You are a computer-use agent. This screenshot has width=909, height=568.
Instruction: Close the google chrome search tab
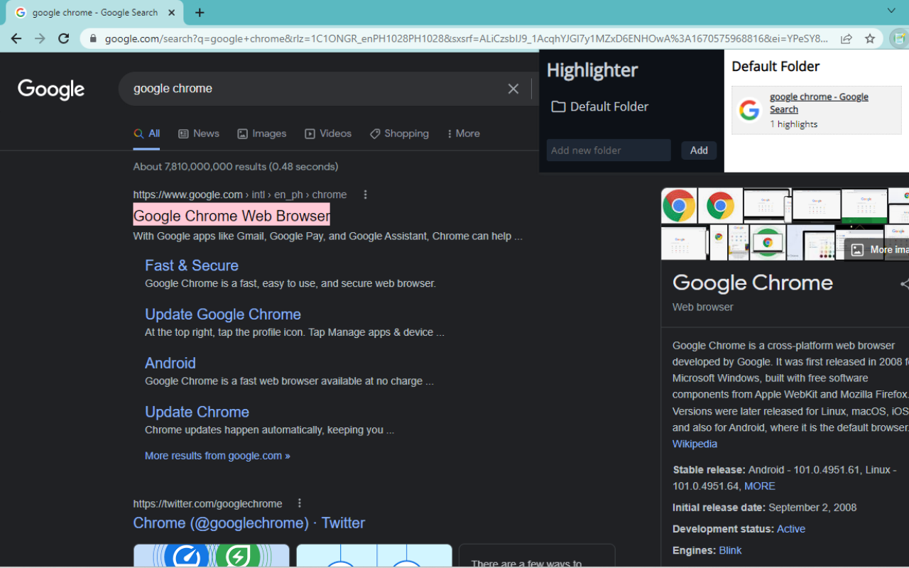point(171,13)
